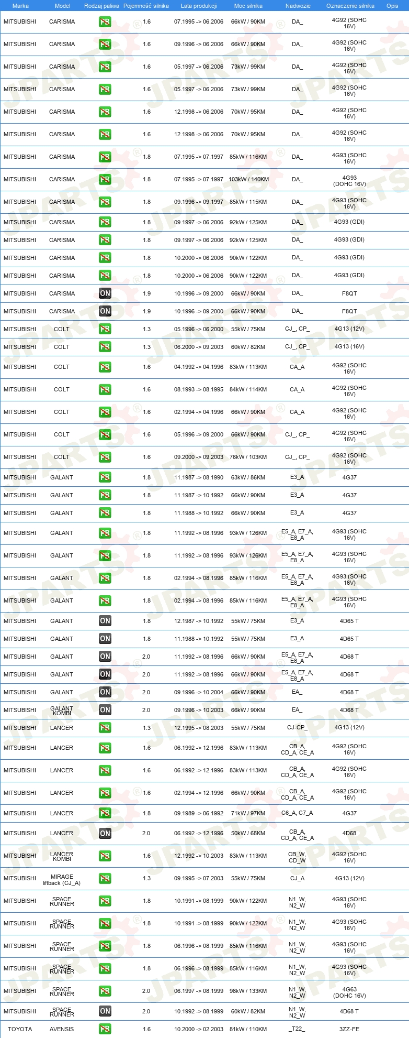Click the 98kW / 133KM power value

(x=248, y=991)
